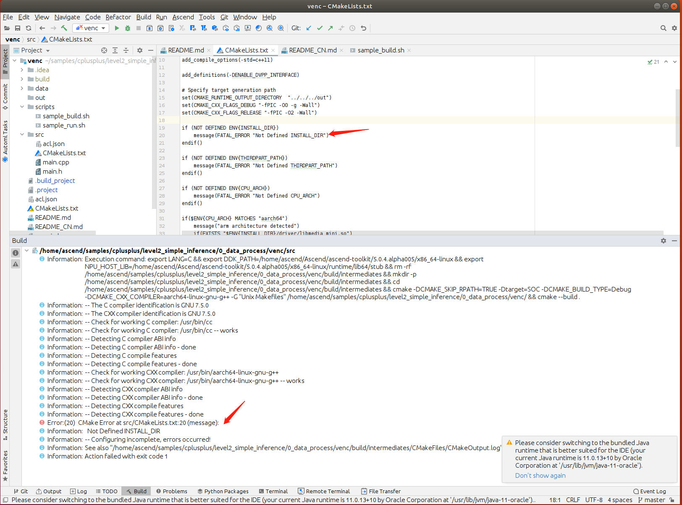Commit changes with the green checkmark
Screen dimensions: 682x505
pyautogui.click(x=320, y=28)
